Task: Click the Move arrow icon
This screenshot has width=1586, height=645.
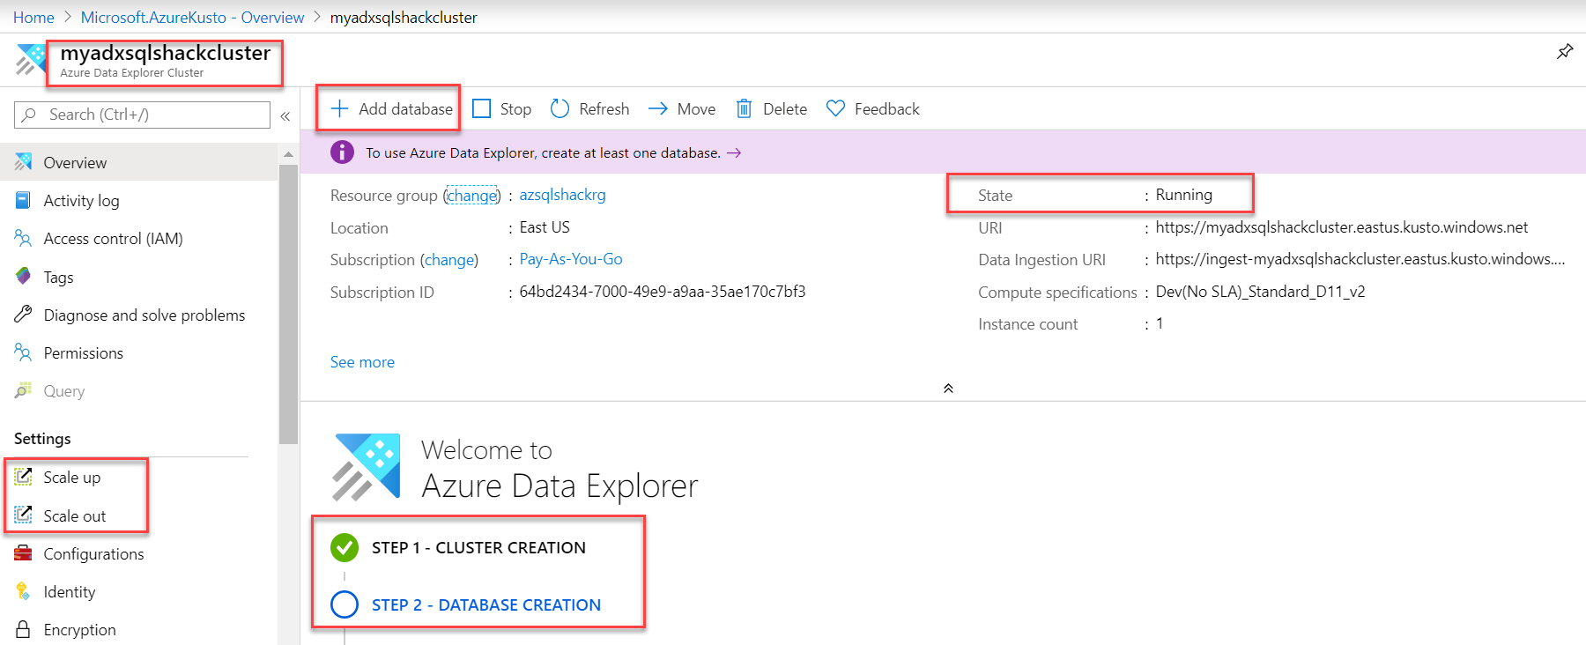Action: point(658,108)
